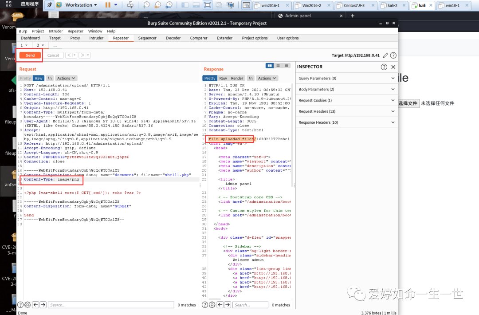479x315 pixels.
Task: Open Inspector help icon
Action: point(384,67)
